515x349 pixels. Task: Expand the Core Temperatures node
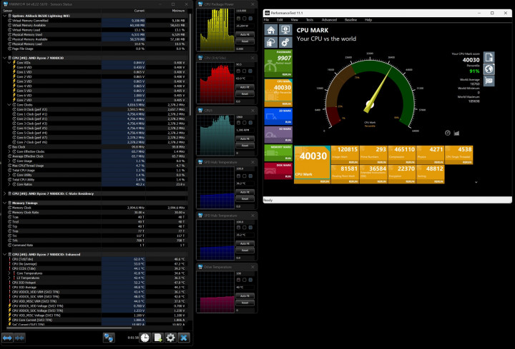[9, 273]
